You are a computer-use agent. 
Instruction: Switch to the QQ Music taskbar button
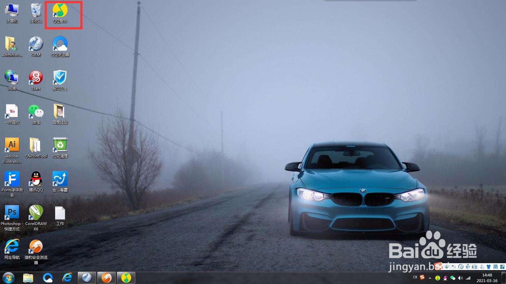coord(126,278)
